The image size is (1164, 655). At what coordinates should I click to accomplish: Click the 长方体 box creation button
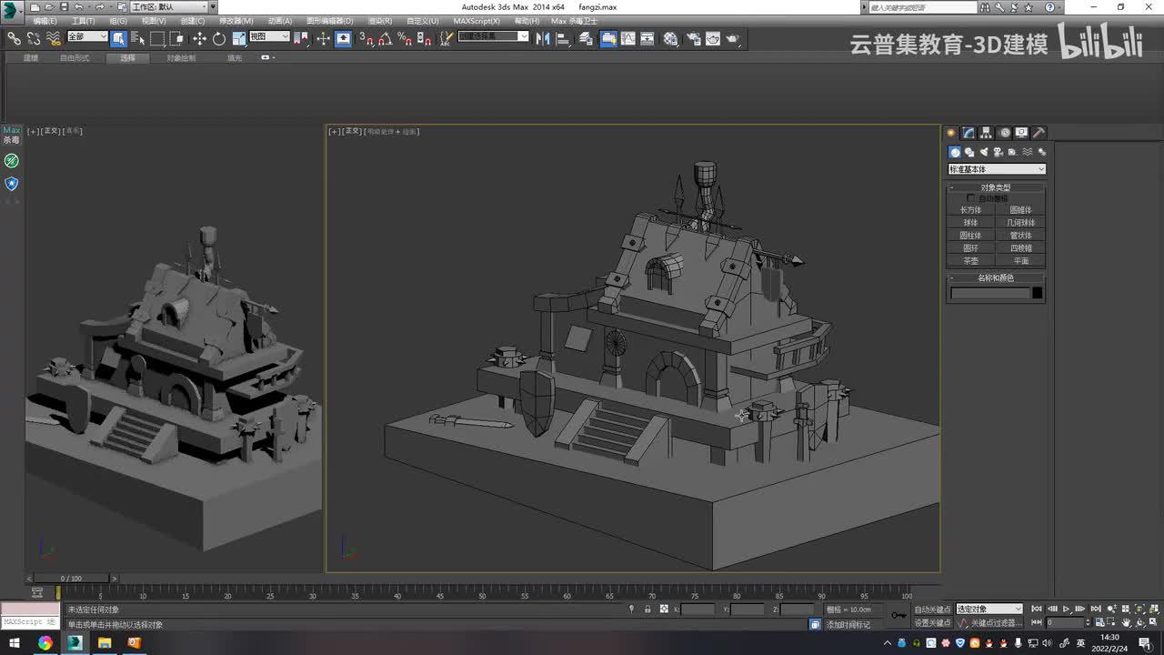point(970,210)
